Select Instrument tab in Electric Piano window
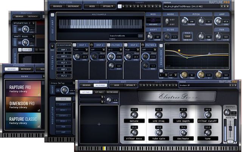 pyautogui.click(x=100, y=85)
